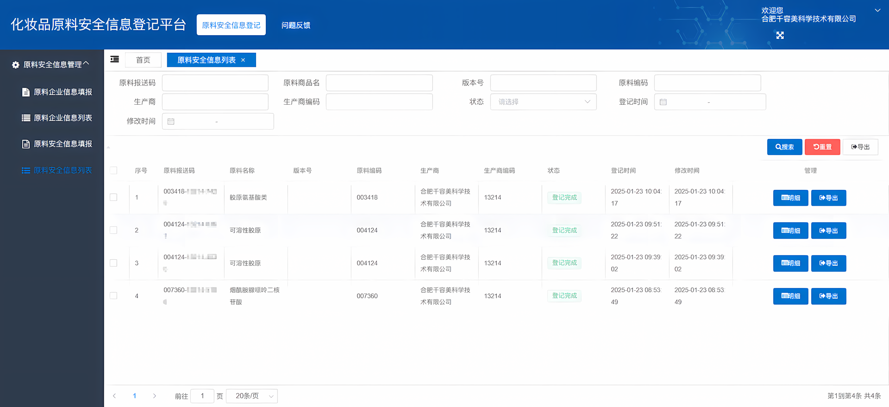Click the blue 搜索 button
This screenshot has width=889, height=407.
pyautogui.click(x=784, y=147)
